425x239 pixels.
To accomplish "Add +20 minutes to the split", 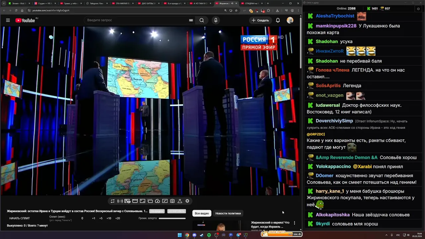I will point(118,218).
